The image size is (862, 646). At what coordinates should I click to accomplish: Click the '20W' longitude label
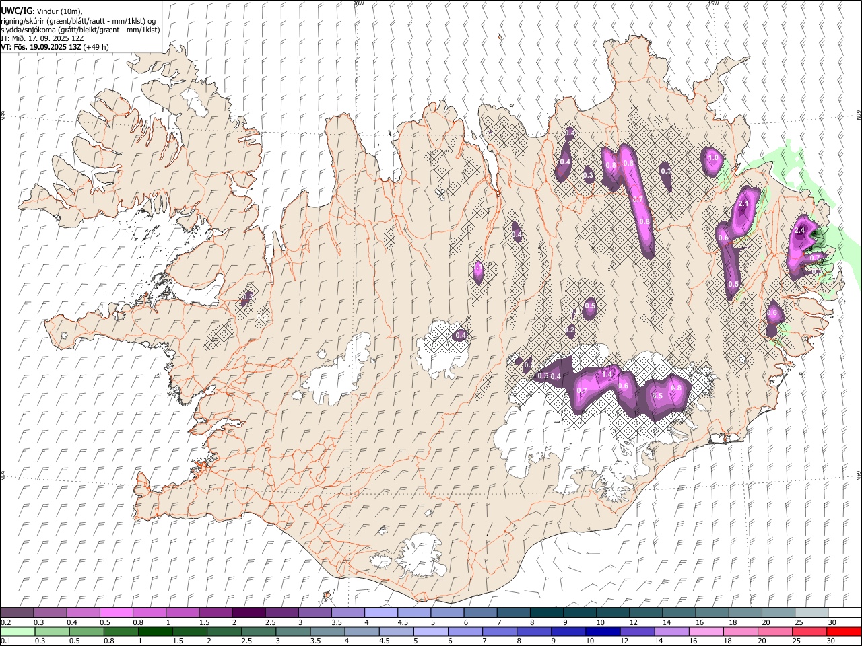pos(358,3)
